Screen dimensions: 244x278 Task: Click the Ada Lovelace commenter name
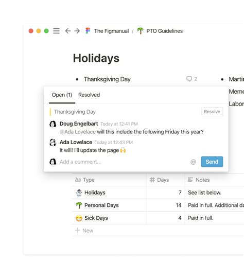[x=76, y=142]
